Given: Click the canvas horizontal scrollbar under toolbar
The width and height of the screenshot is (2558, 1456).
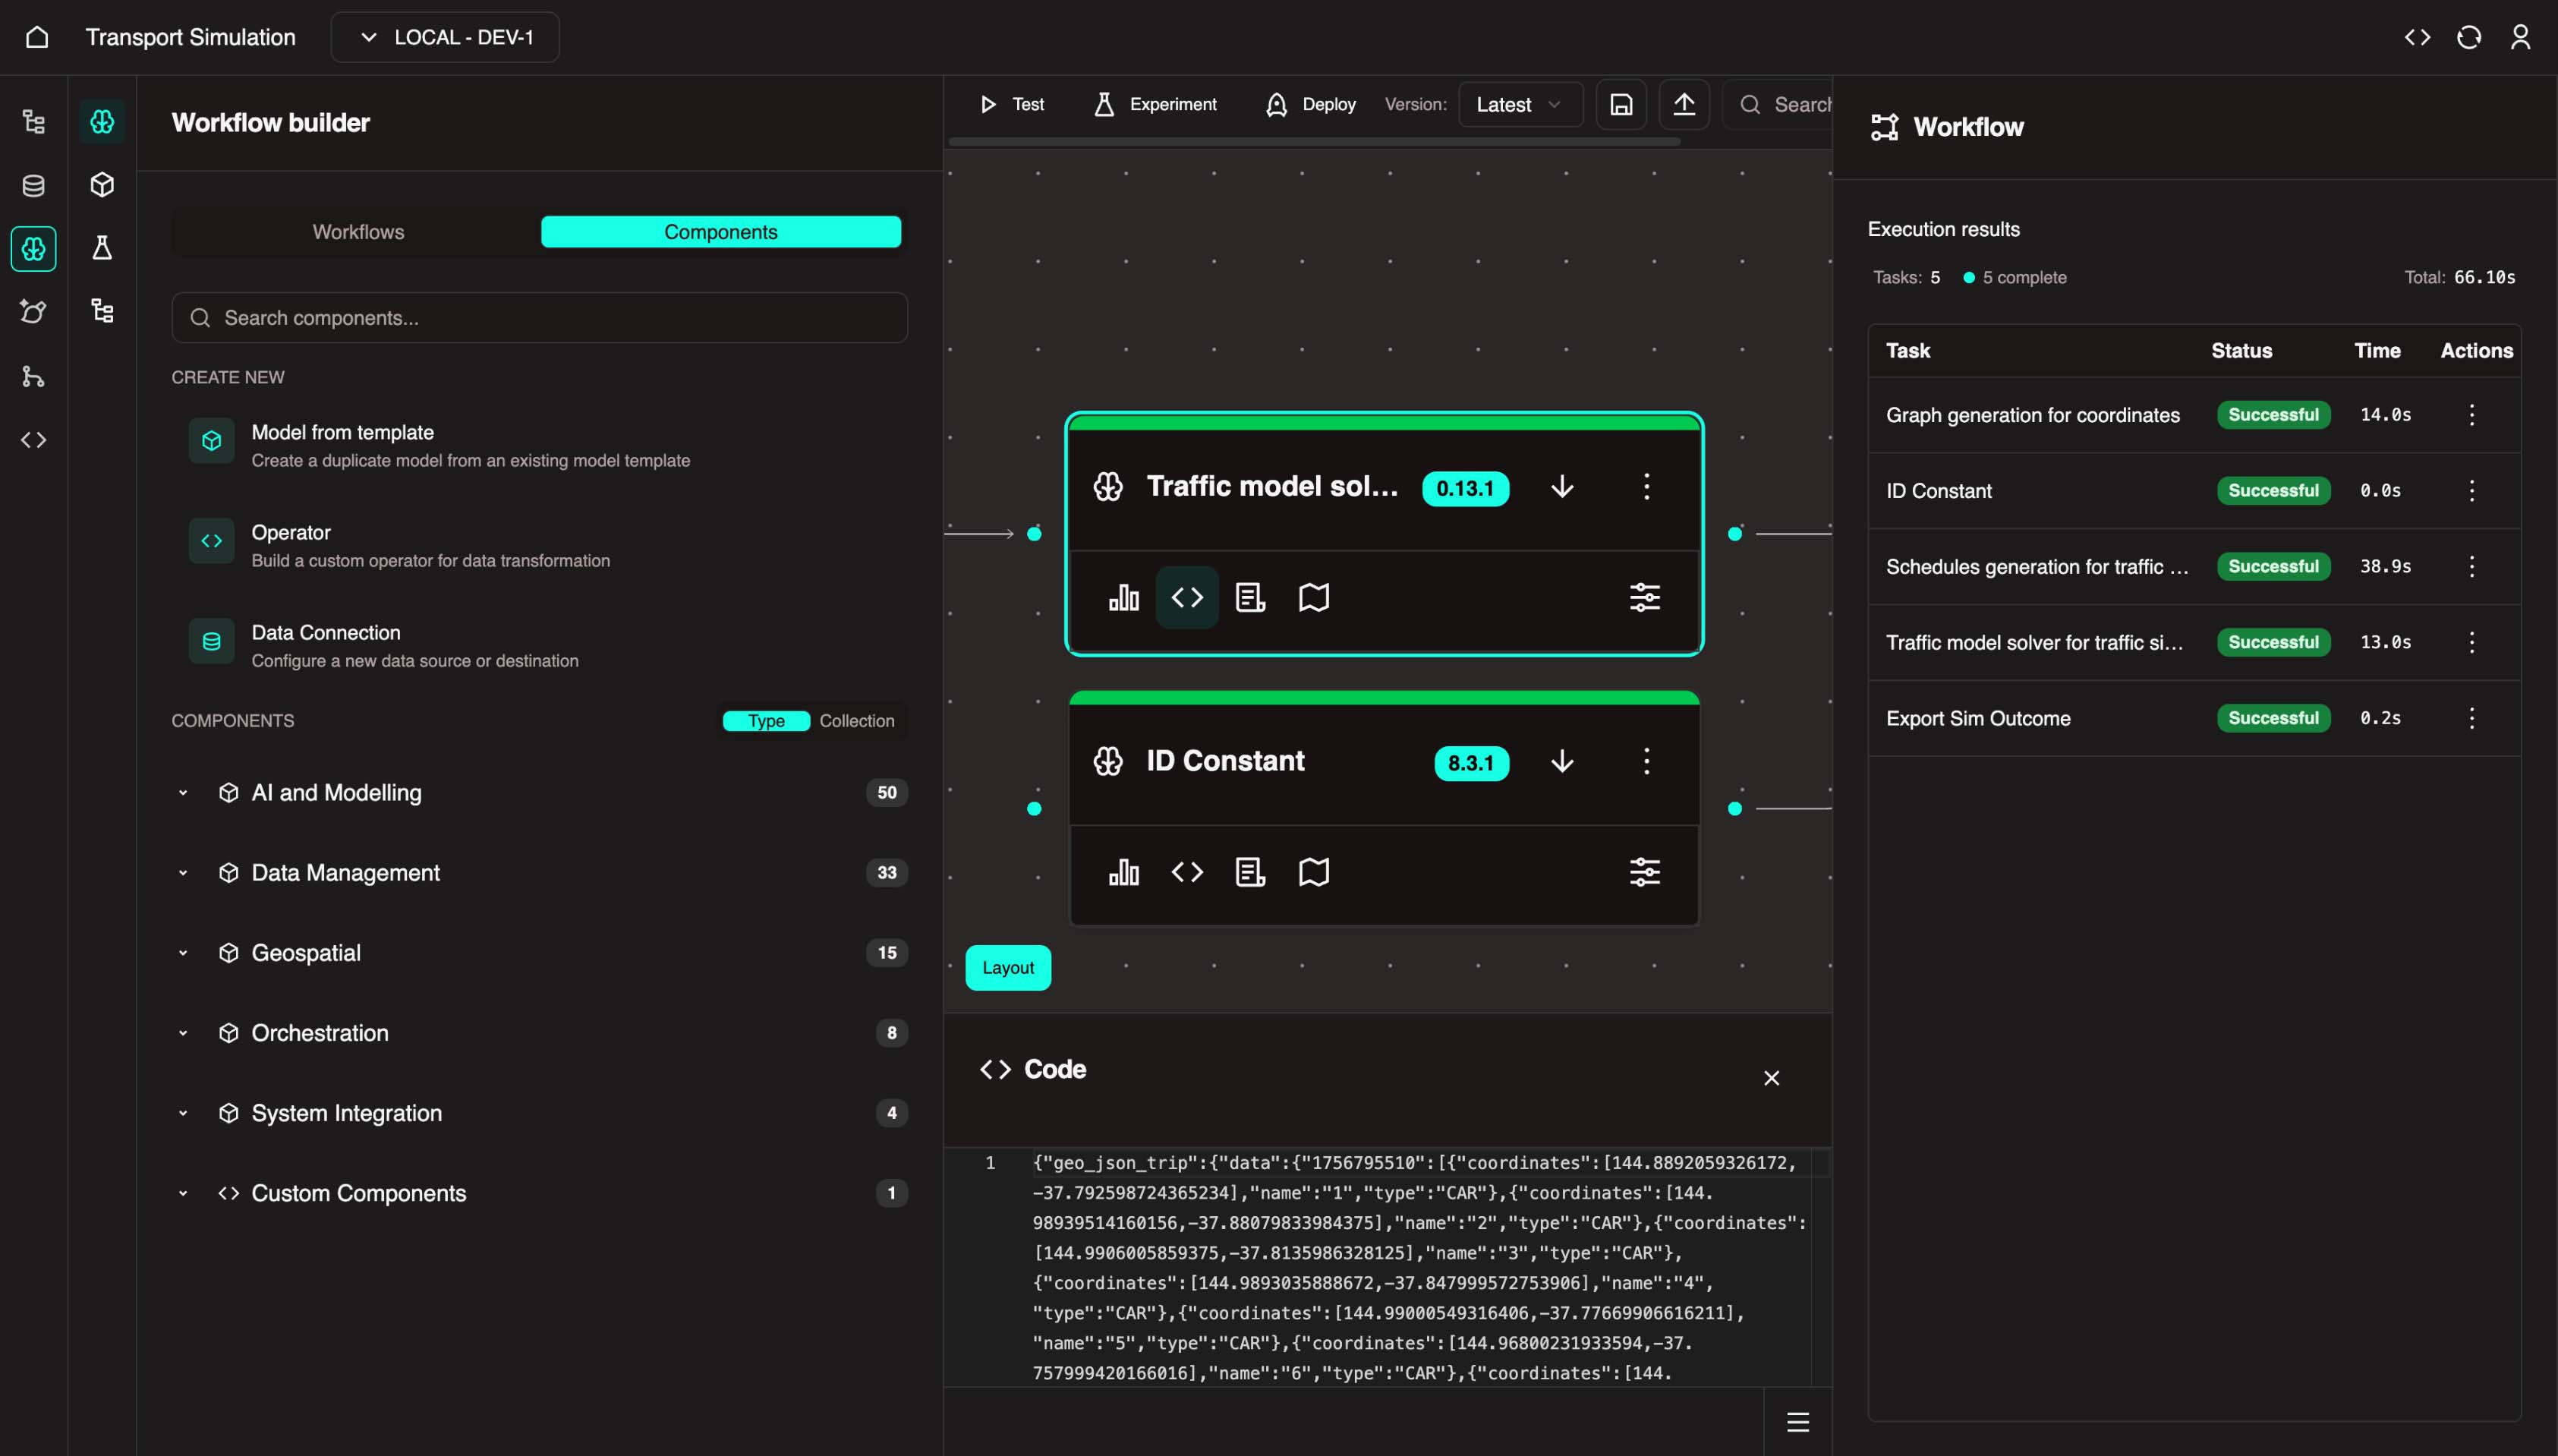Looking at the screenshot, I should pyautogui.click(x=1313, y=142).
